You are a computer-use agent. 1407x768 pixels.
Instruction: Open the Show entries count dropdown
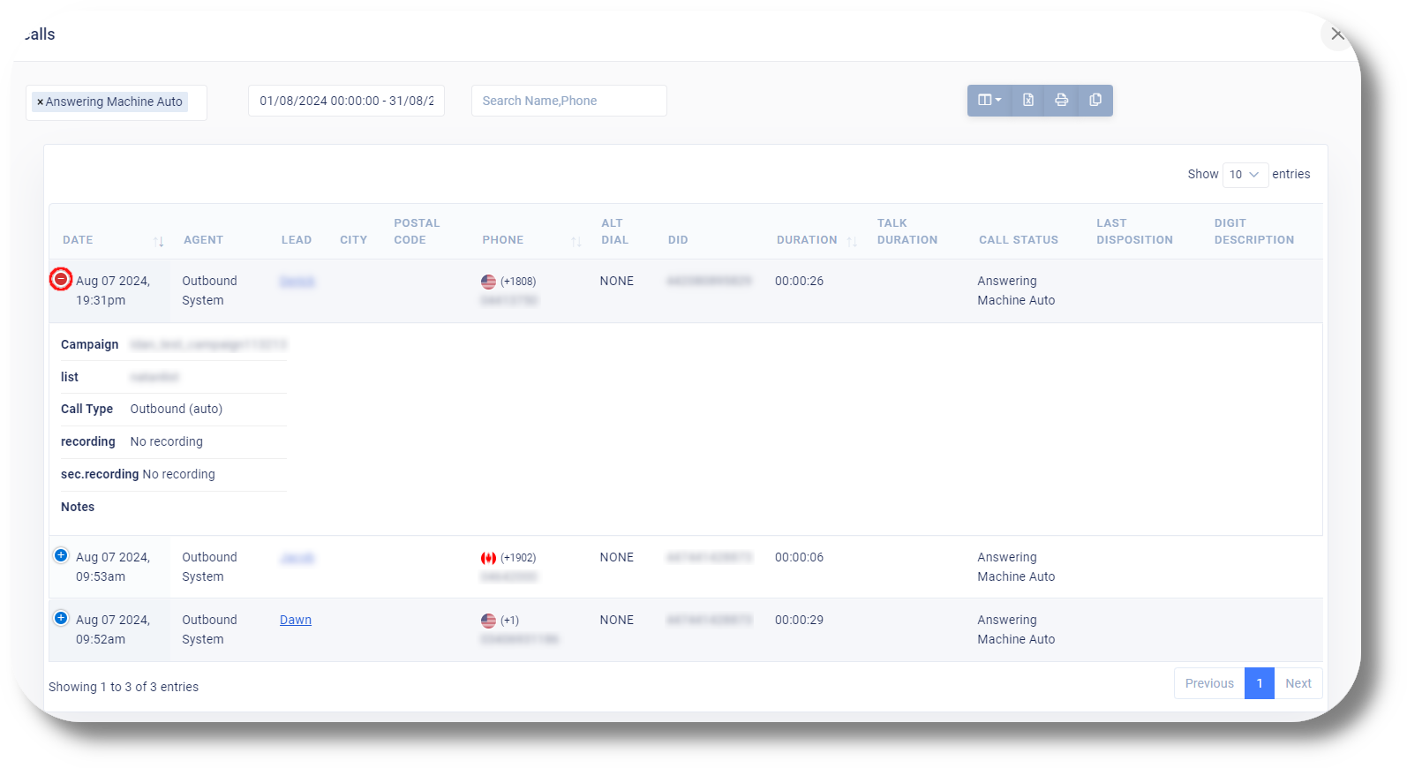[1245, 175]
